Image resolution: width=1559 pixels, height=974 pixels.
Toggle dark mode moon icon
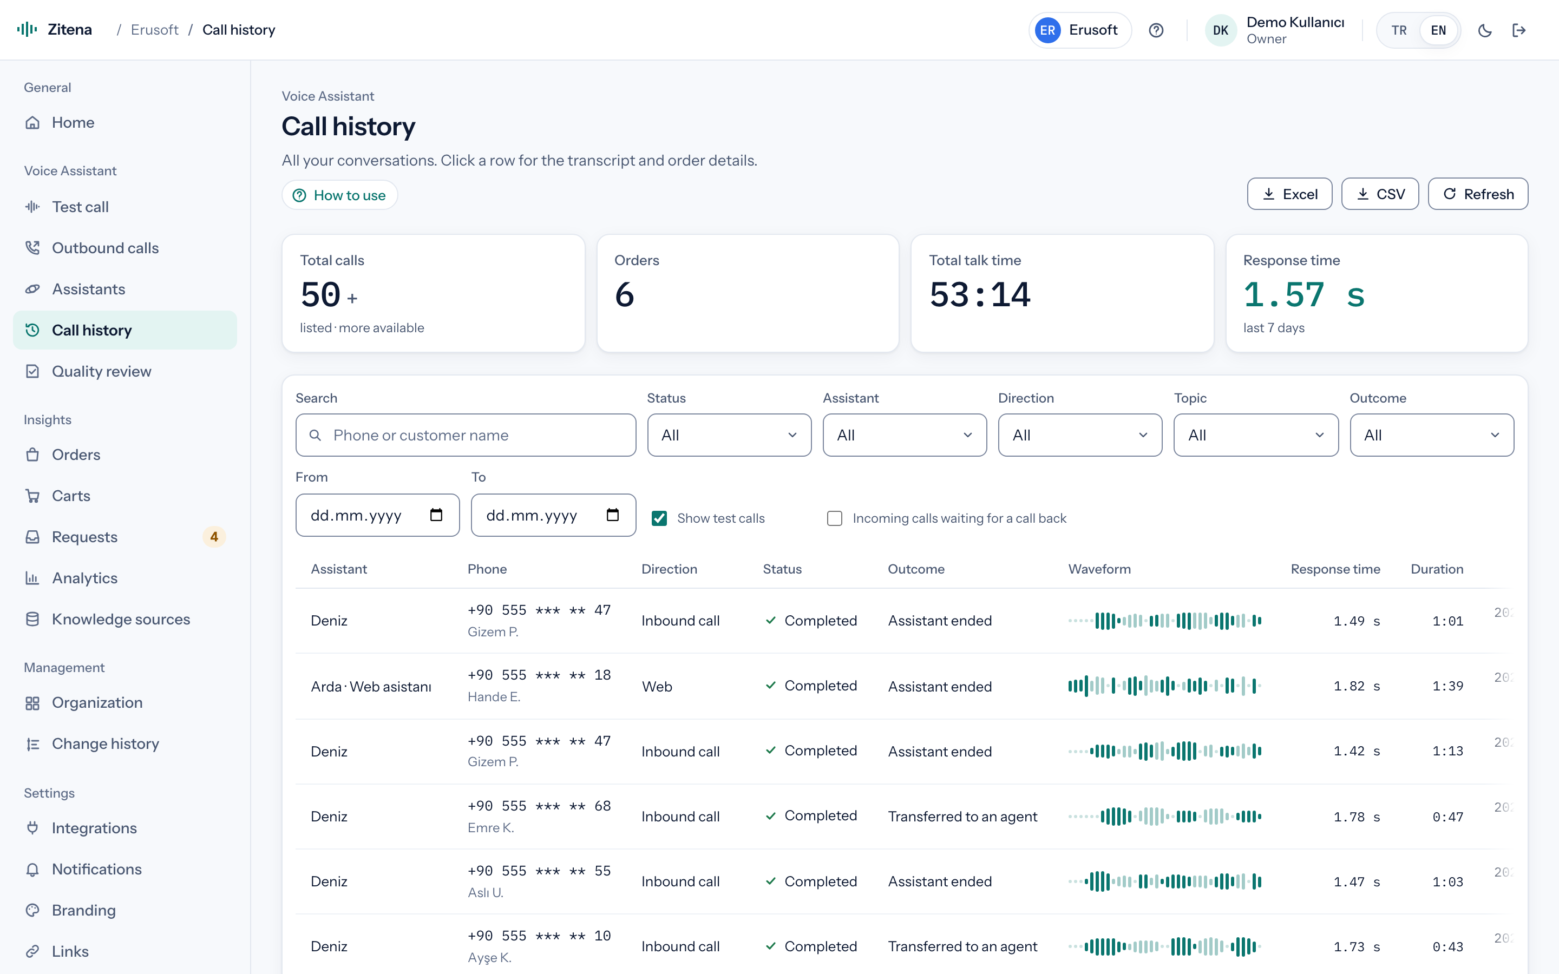(x=1484, y=30)
